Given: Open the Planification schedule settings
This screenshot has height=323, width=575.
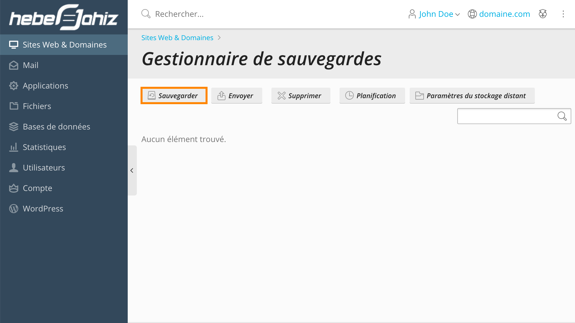Looking at the screenshot, I should tap(372, 96).
